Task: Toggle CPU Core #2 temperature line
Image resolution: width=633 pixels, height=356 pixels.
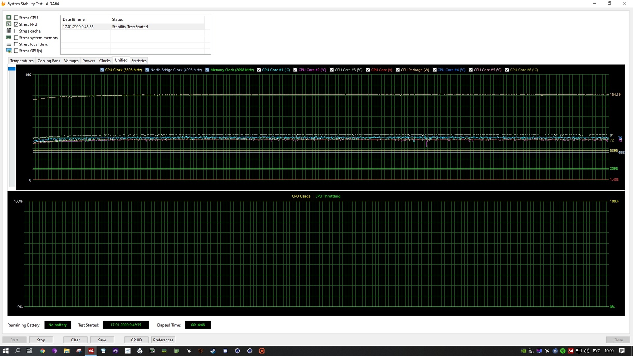Action: point(295,70)
